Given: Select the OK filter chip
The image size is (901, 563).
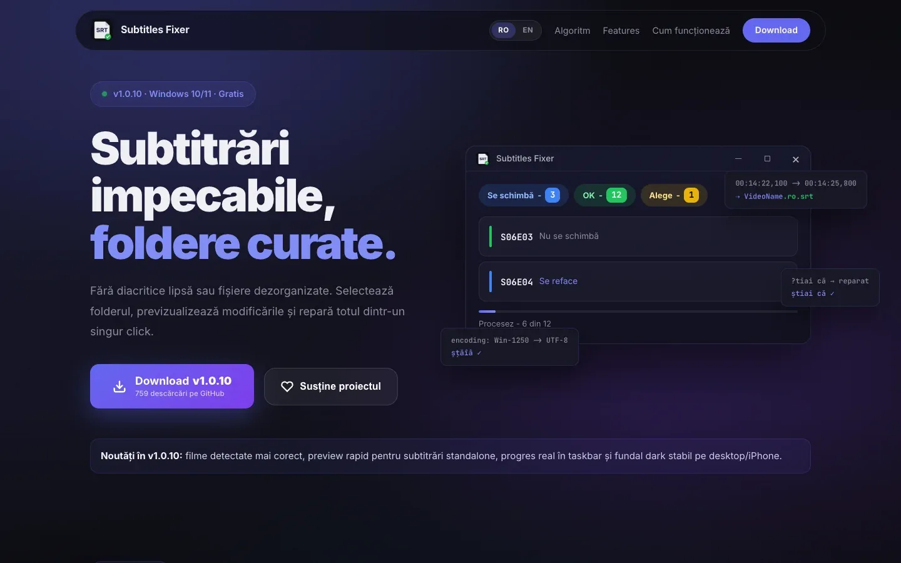Looking at the screenshot, I should [604, 195].
